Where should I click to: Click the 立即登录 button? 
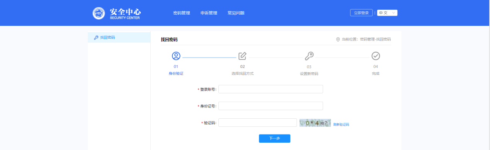coord(361,13)
